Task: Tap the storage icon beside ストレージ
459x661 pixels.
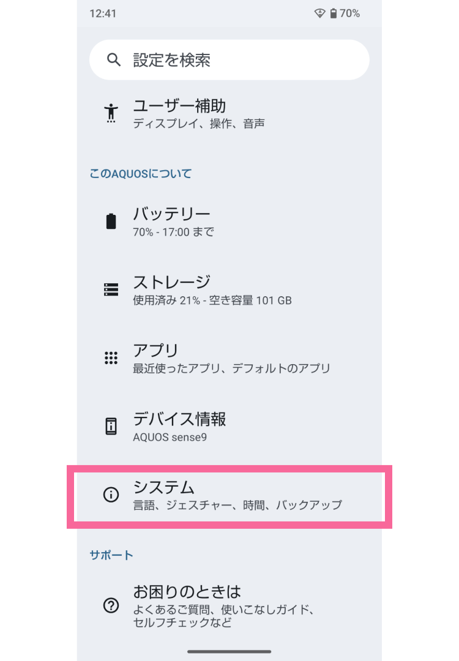Action: pyautogui.click(x=111, y=289)
